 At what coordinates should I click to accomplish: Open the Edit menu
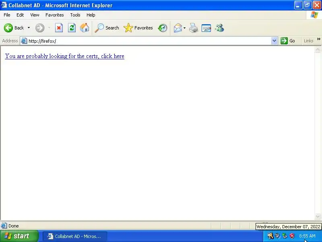(x=20, y=15)
